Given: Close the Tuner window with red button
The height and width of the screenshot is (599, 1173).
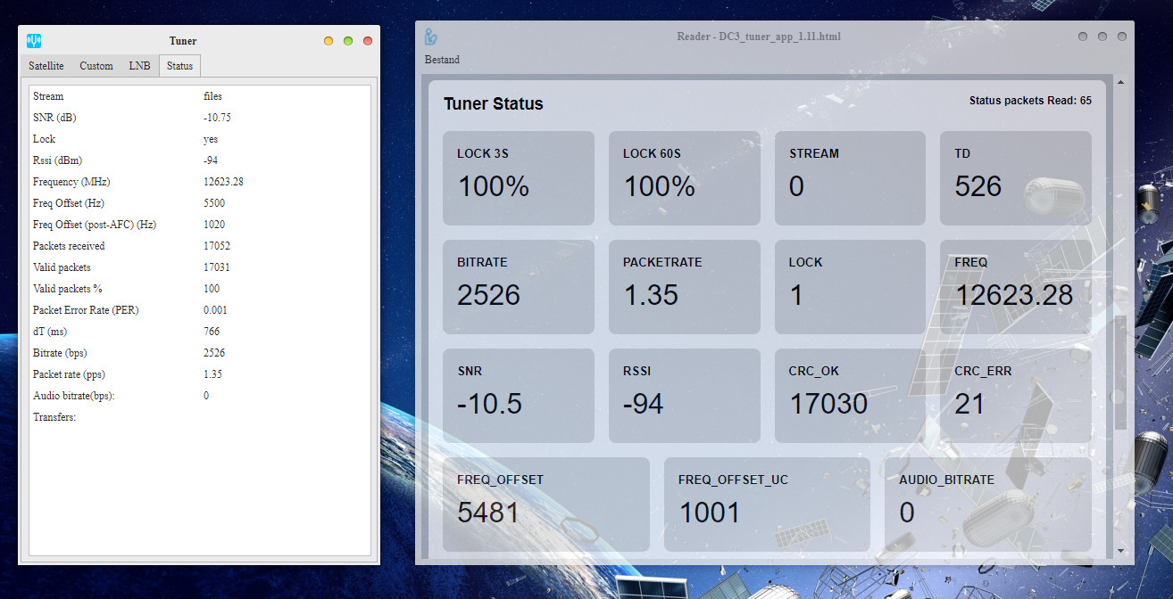Looking at the screenshot, I should (x=367, y=41).
